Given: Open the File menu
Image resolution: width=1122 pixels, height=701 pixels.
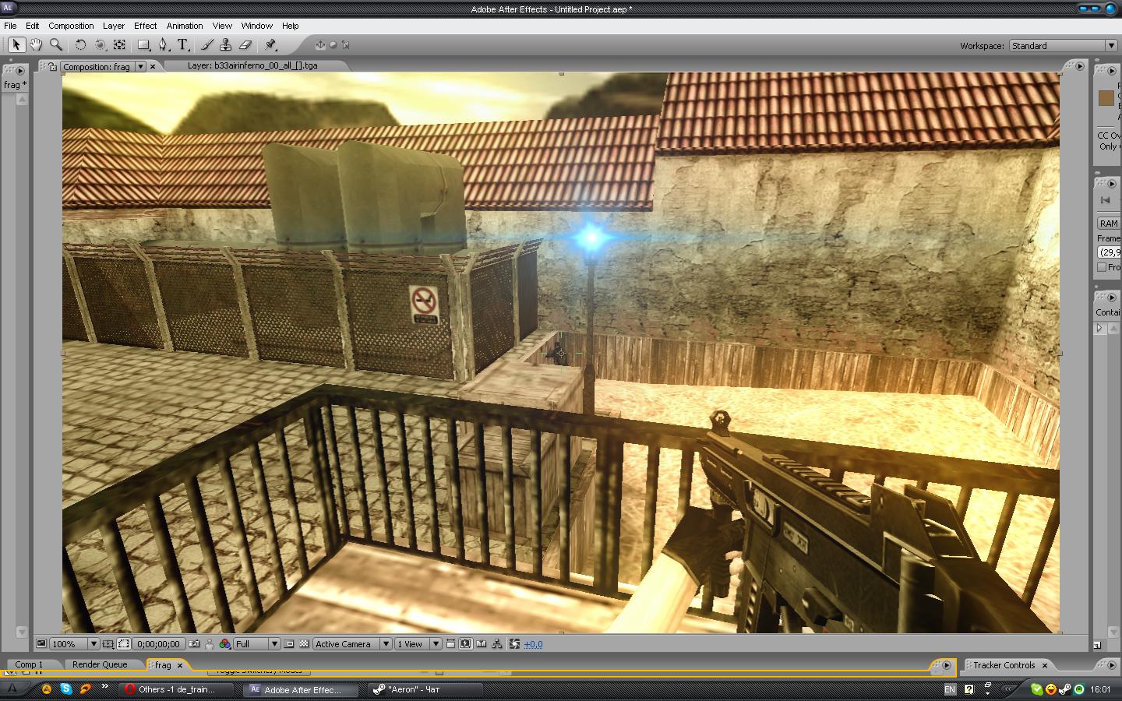Looking at the screenshot, I should (x=10, y=26).
